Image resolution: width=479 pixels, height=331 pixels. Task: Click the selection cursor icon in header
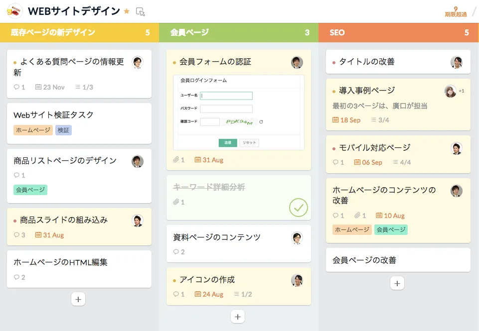pyautogui.click(x=141, y=11)
